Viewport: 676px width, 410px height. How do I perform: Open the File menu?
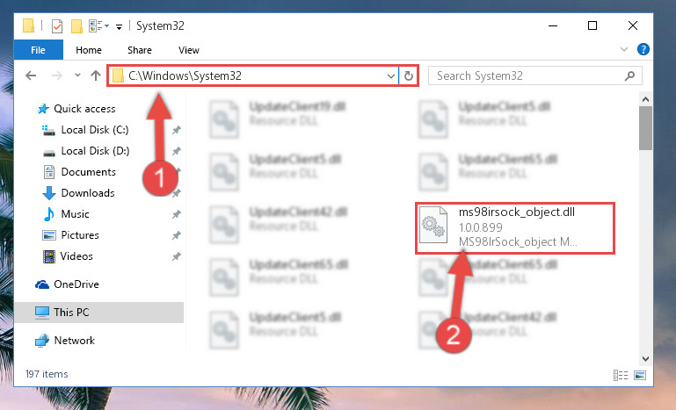38,50
